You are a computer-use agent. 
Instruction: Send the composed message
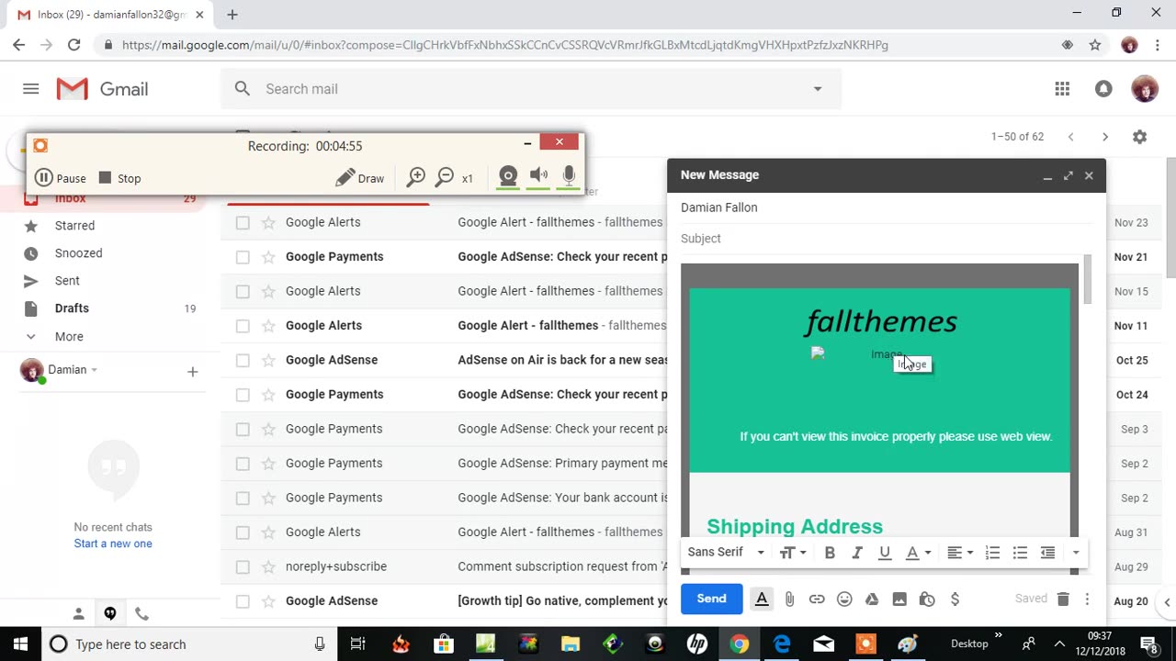[711, 599]
